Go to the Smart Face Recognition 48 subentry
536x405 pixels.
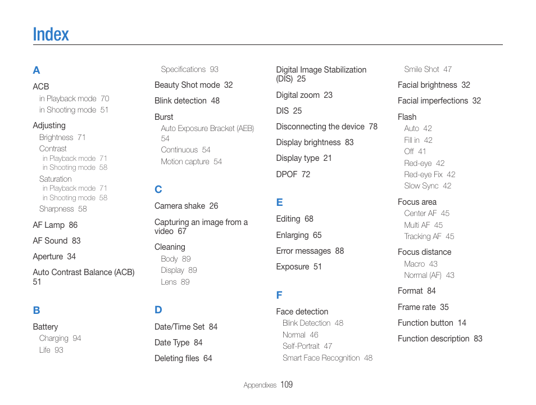coord(328,358)
